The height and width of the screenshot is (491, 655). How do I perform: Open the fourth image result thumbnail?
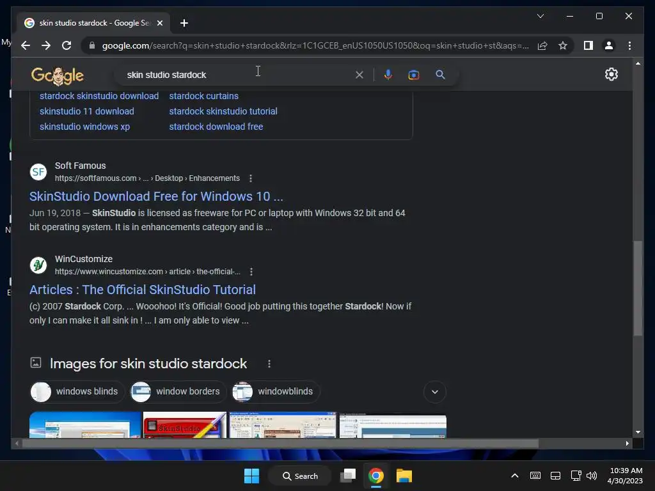[393, 425]
